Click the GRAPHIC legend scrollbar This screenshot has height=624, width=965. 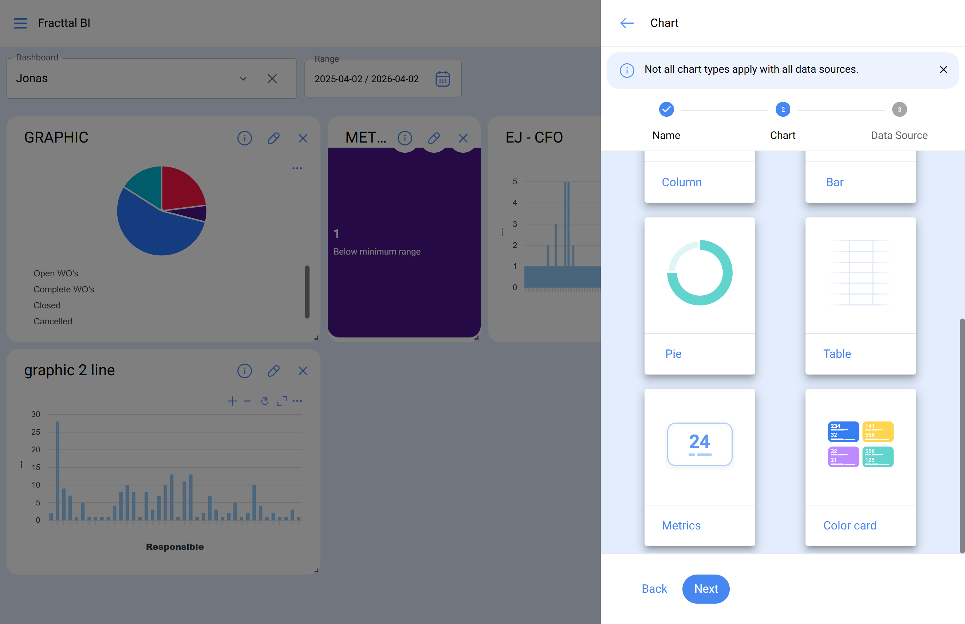pyautogui.click(x=307, y=292)
